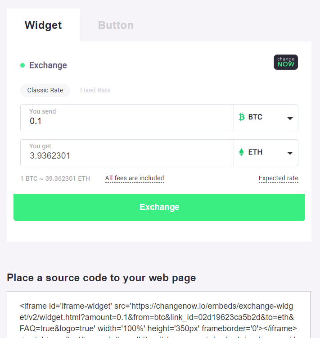Open the BTC send currency selector
320x338 pixels.
click(x=266, y=118)
